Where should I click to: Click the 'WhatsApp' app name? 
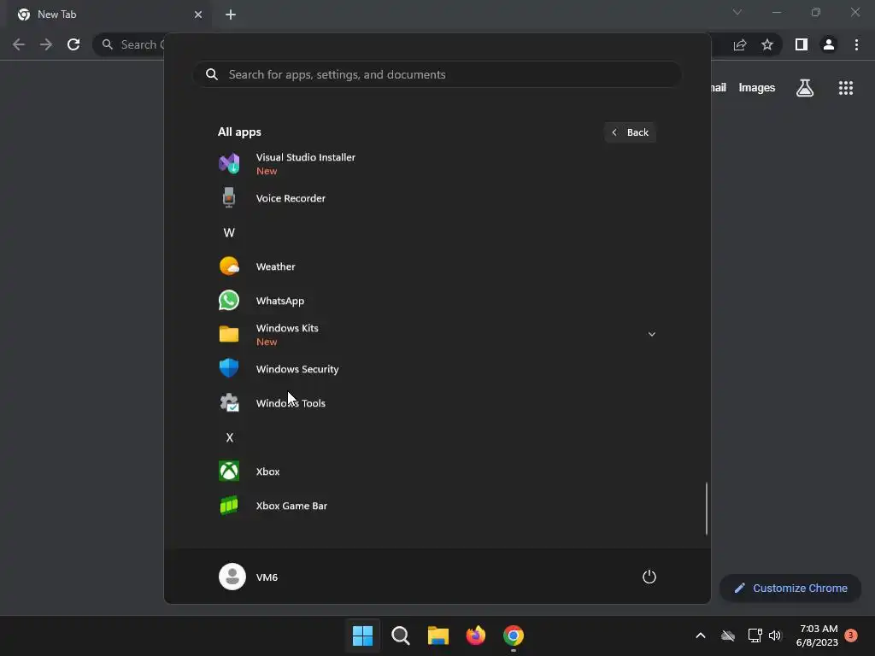tap(279, 301)
